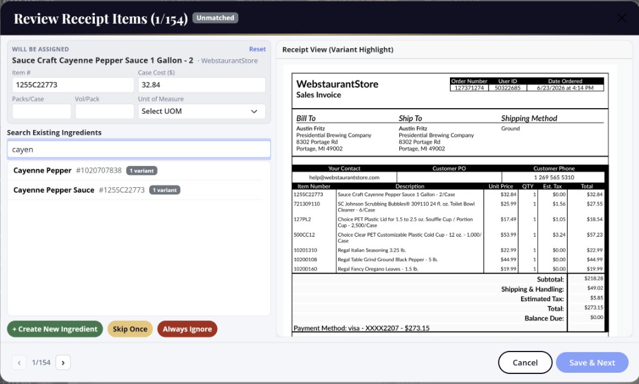Click the date ordered 6/23/2026 value
This screenshot has width=639, height=384.
pos(565,87)
